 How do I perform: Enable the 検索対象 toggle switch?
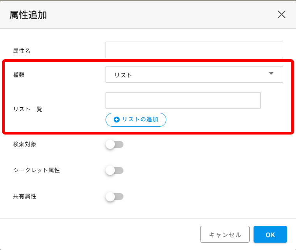point(115,145)
